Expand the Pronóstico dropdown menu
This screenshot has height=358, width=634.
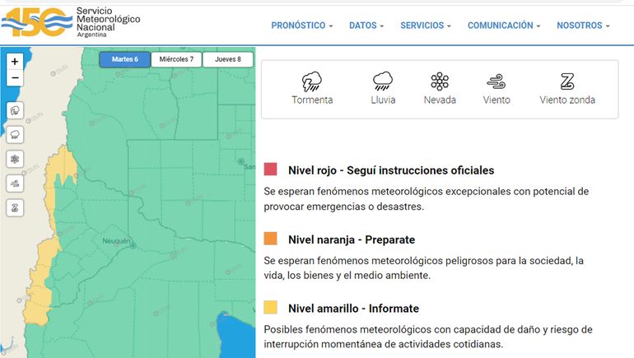(x=301, y=26)
